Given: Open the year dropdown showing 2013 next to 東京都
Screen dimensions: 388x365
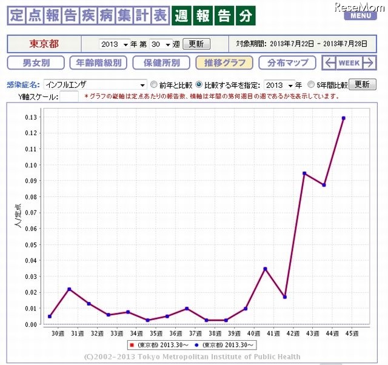Looking at the screenshot, I should [x=114, y=44].
